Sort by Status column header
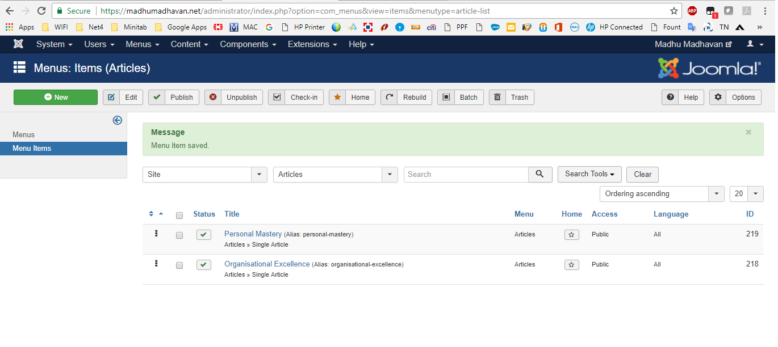Screen dimensions: 778x347 (x=204, y=214)
